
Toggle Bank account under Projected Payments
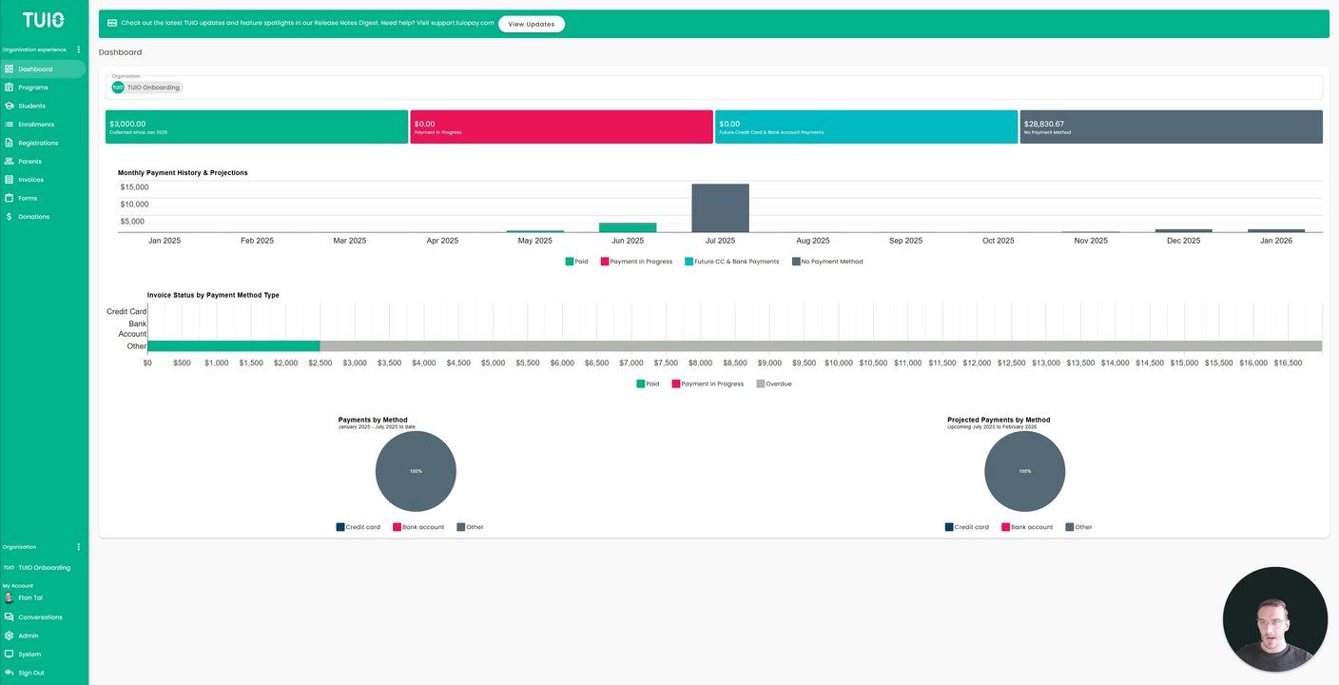[x=1027, y=527]
